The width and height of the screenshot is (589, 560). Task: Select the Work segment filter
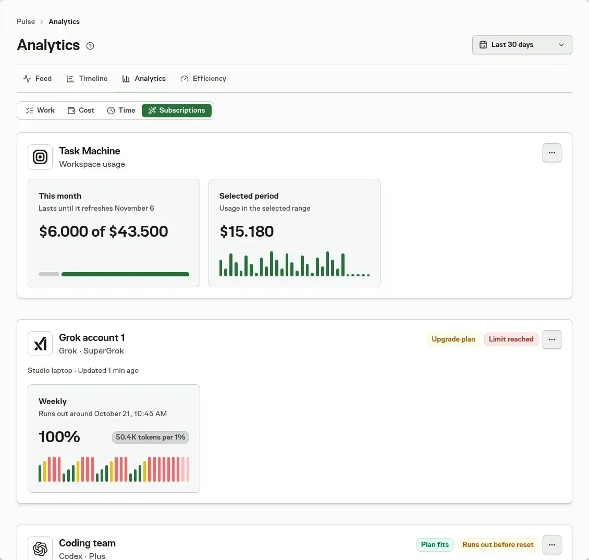coord(40,111)
